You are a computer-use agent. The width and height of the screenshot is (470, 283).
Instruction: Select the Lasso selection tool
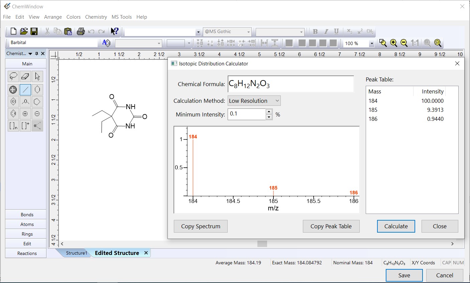[13, 76]
